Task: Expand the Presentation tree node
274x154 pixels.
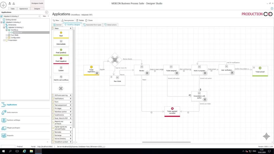Action: click(4, 40)
